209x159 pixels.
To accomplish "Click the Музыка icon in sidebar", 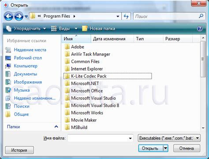I will (8, 90).
